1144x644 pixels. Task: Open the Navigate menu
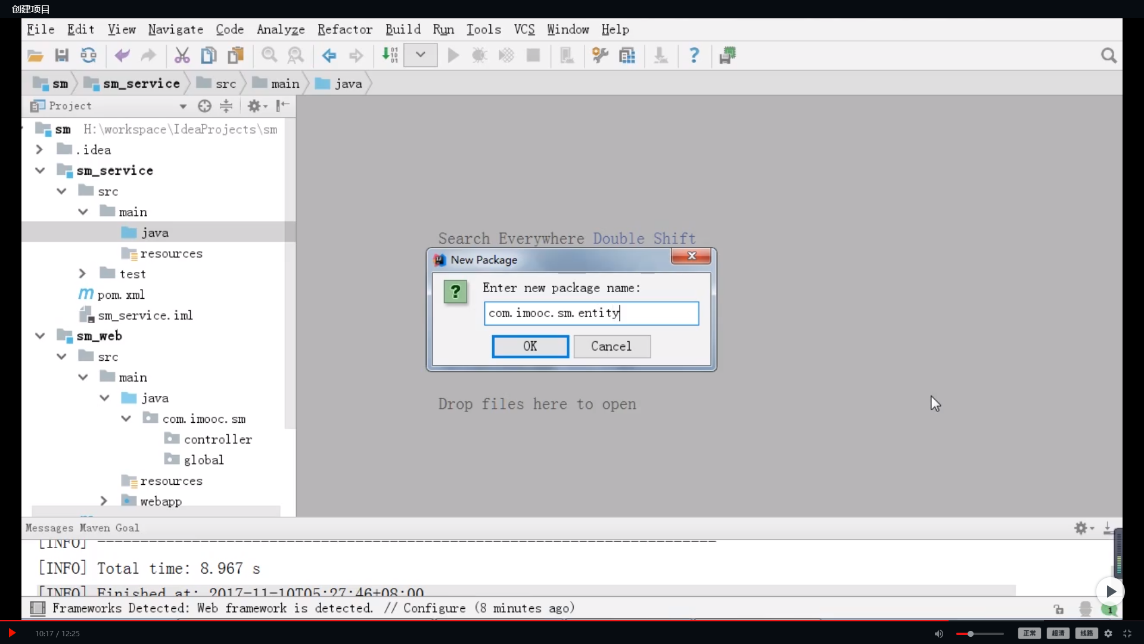[x=176, y=29]
